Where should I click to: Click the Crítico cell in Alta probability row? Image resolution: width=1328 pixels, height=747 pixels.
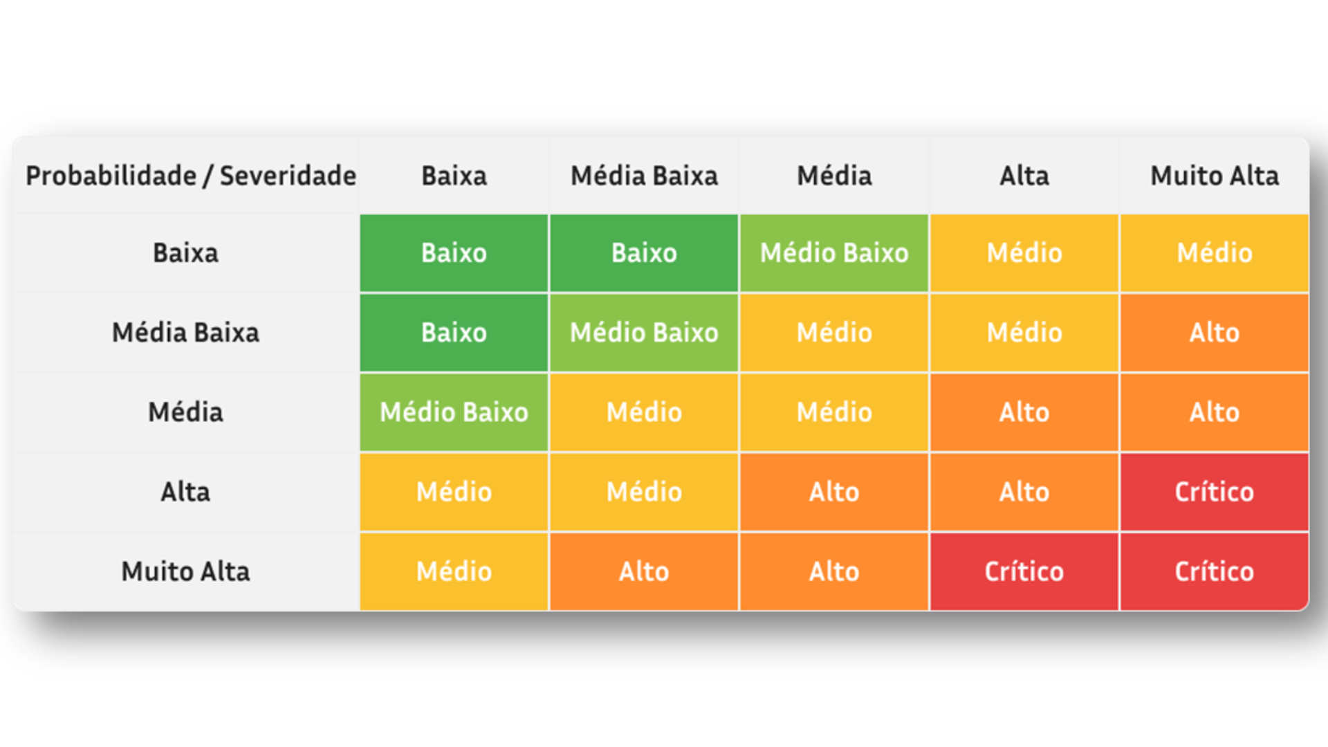(1214, 492)
